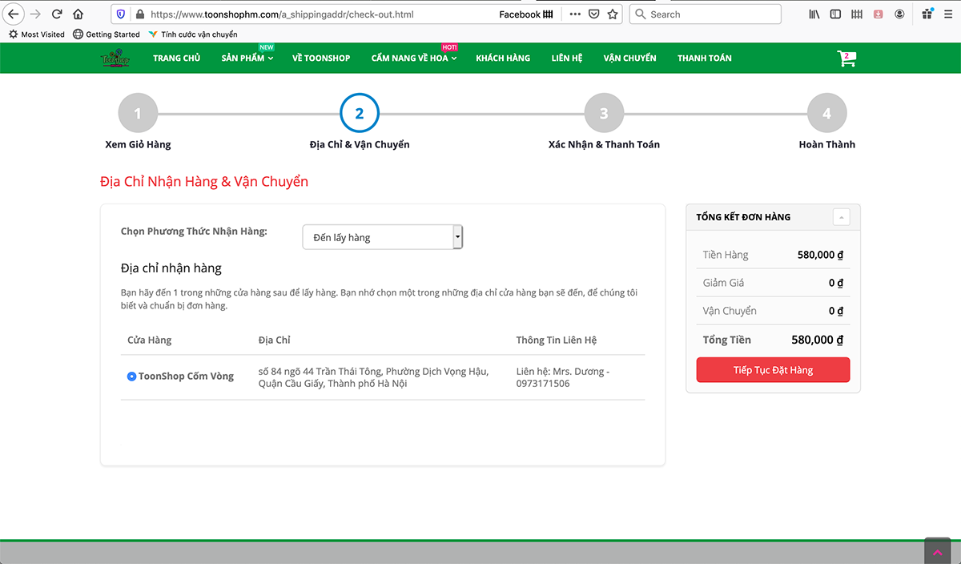Save page to Pocket icon
Image resolution: width=961 pixels, height=564 pixels.
click(x=594, y=14)
